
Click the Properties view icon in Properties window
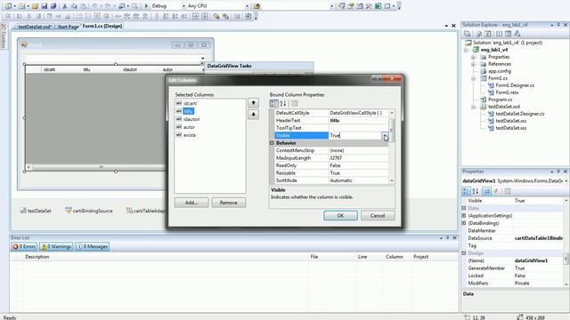pos(487,191)
